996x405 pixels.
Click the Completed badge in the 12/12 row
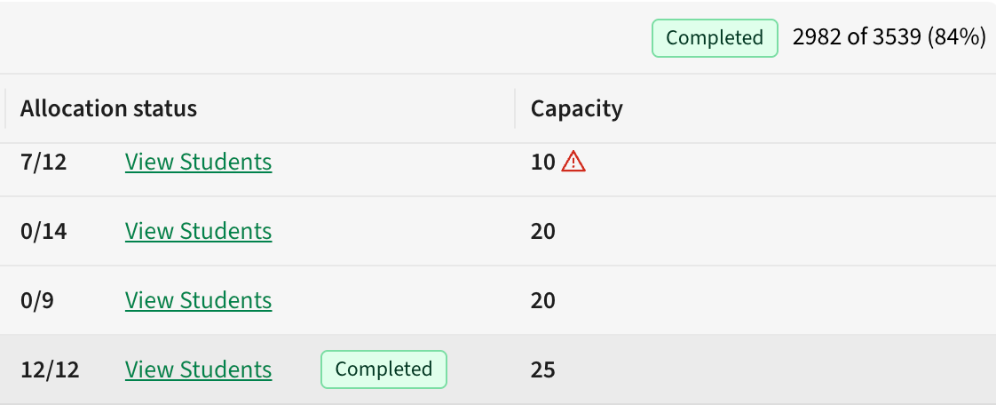(383, 369)
